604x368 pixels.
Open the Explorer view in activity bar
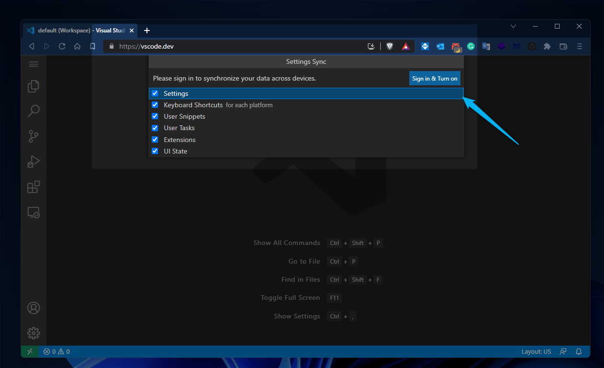tap(33, 86)
